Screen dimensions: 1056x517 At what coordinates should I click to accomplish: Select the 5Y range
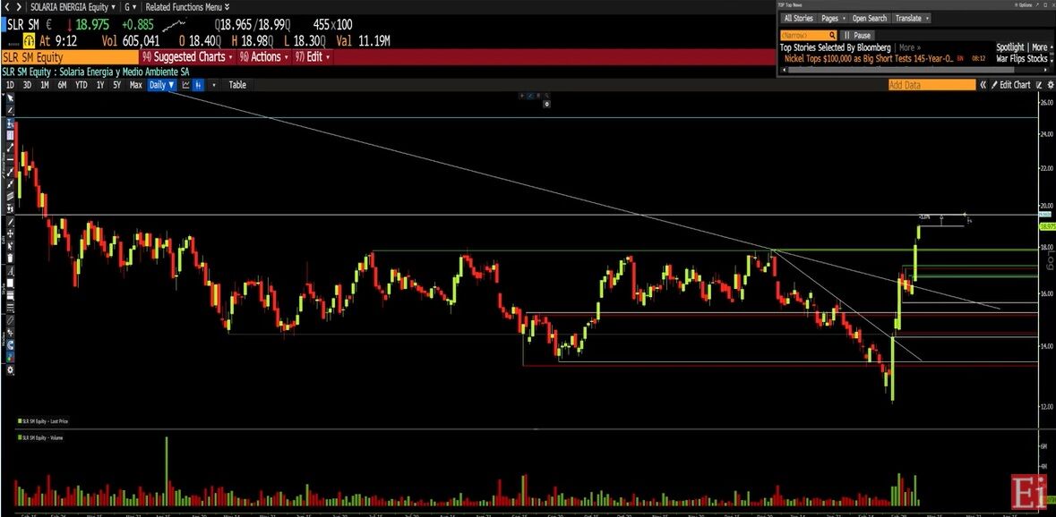[x=117, y=85]
